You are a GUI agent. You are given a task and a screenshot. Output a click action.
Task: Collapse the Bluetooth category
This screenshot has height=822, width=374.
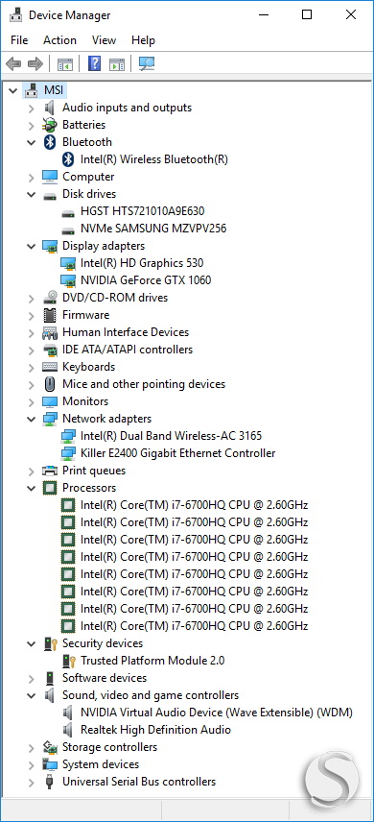coord(31,142)
